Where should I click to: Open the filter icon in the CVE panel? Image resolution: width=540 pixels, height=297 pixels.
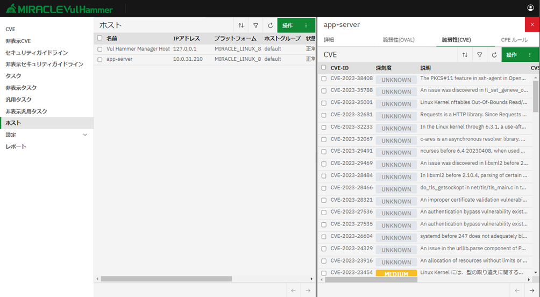tap(479, 55)
